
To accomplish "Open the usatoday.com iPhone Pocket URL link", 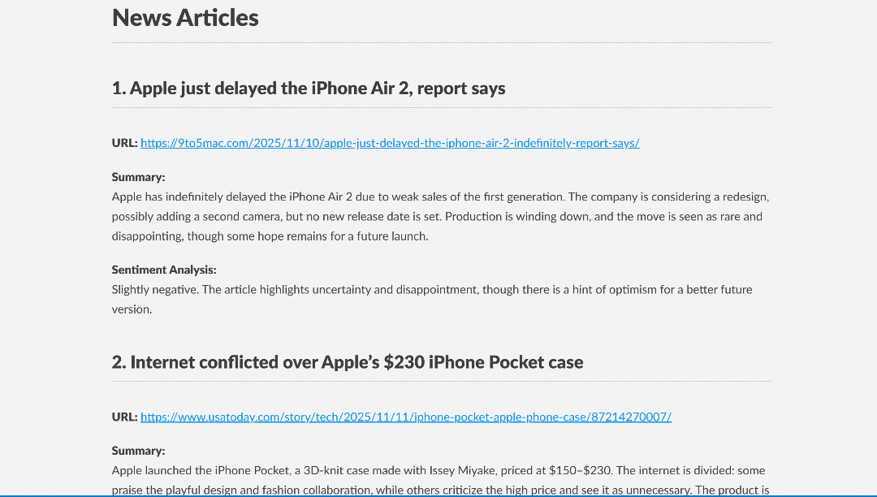I will tap(406, 417).
